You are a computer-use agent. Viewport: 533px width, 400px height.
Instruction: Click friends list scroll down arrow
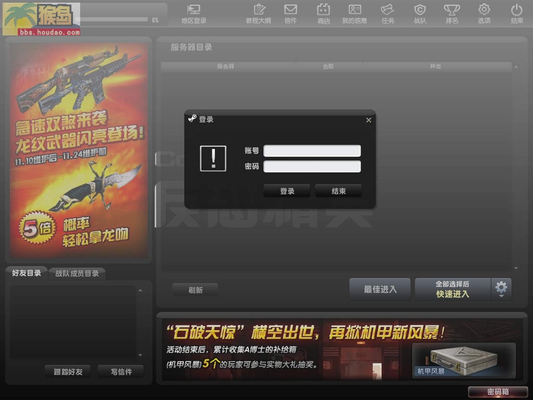pyautogui.click(x=141, y=355)
